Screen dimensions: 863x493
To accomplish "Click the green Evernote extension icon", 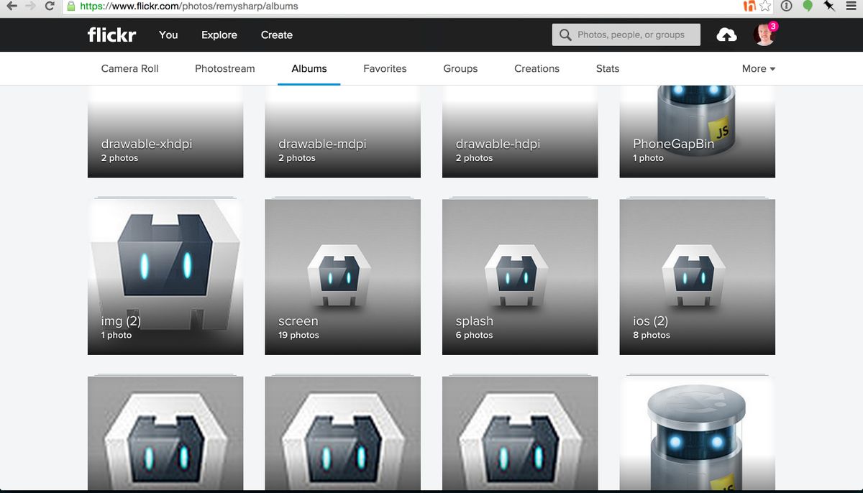I will (x=808, y=6).
